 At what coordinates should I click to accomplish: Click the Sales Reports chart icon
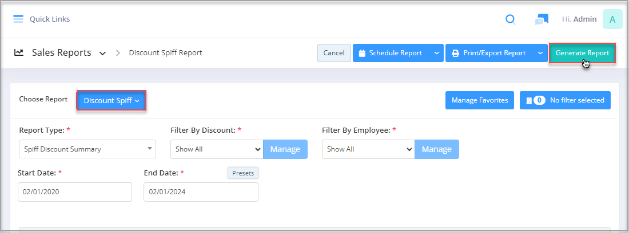click(18, 52)
